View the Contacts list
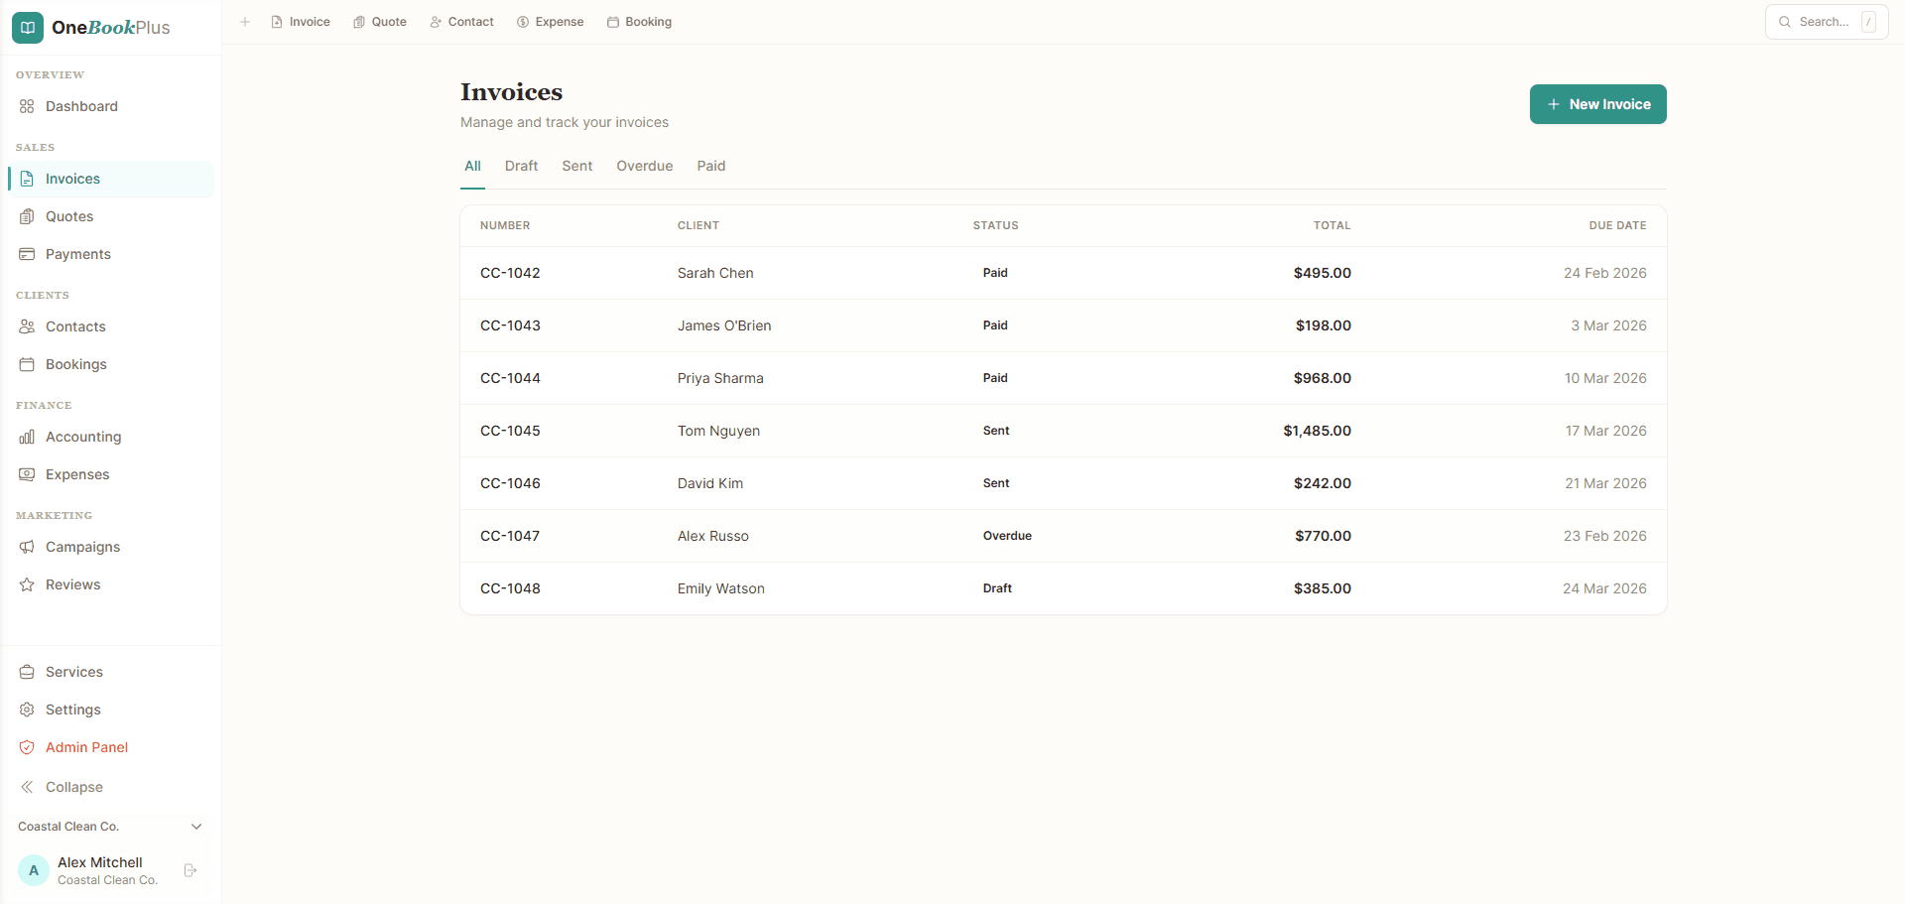The width and height of the screenshot is (1905, 904). (75, 326)
